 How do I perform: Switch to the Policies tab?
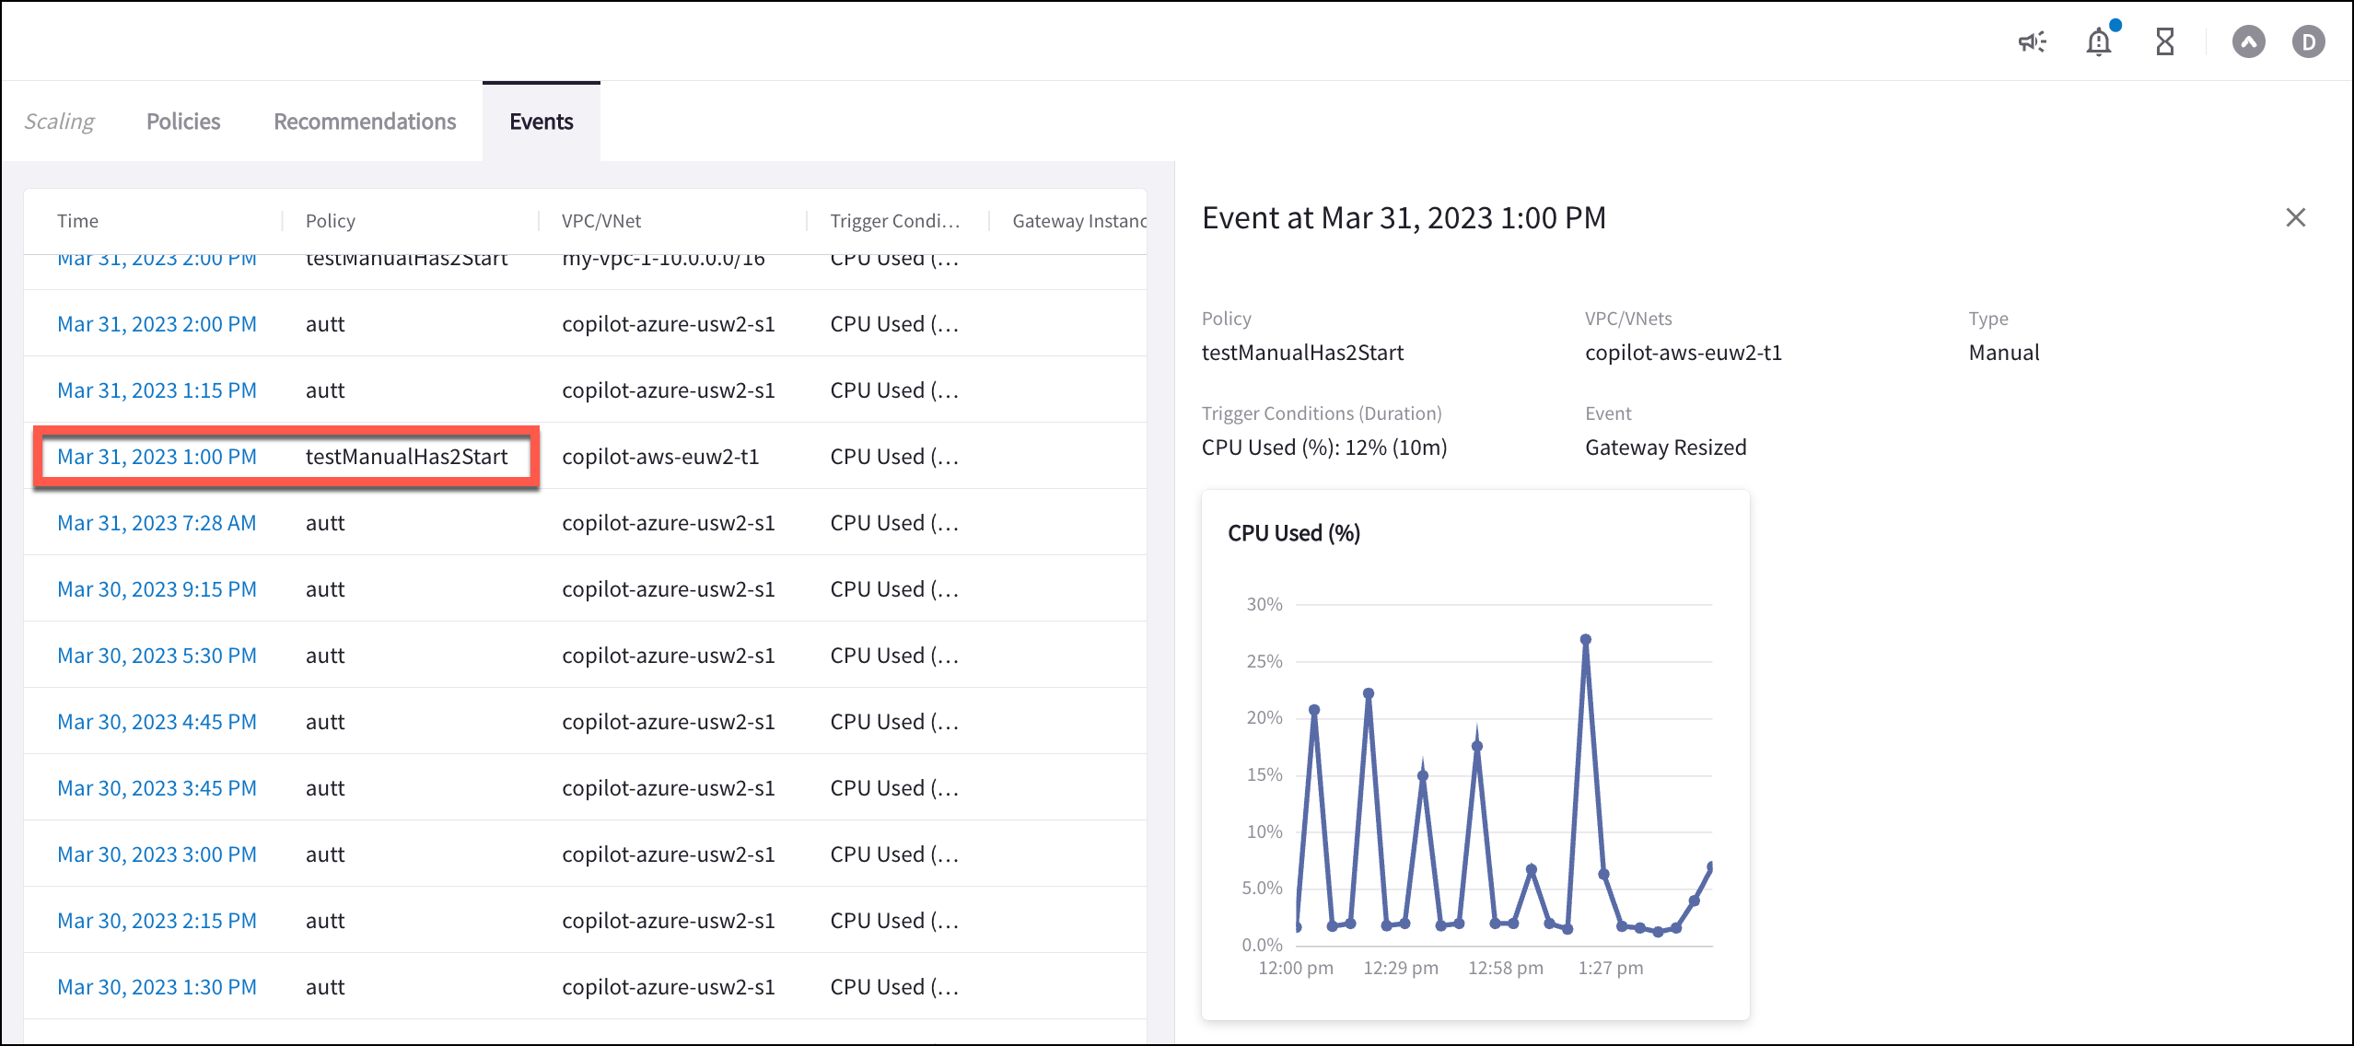coord(183,122)
